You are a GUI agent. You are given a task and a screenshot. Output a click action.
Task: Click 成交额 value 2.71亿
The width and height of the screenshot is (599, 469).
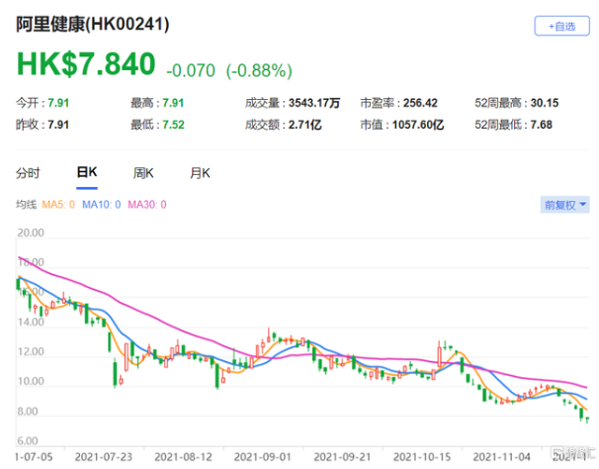(x=304, y=125)
